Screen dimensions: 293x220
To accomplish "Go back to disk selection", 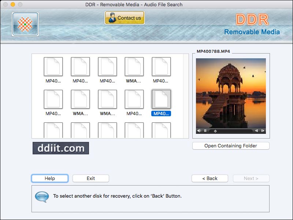I will click(209, 178).
